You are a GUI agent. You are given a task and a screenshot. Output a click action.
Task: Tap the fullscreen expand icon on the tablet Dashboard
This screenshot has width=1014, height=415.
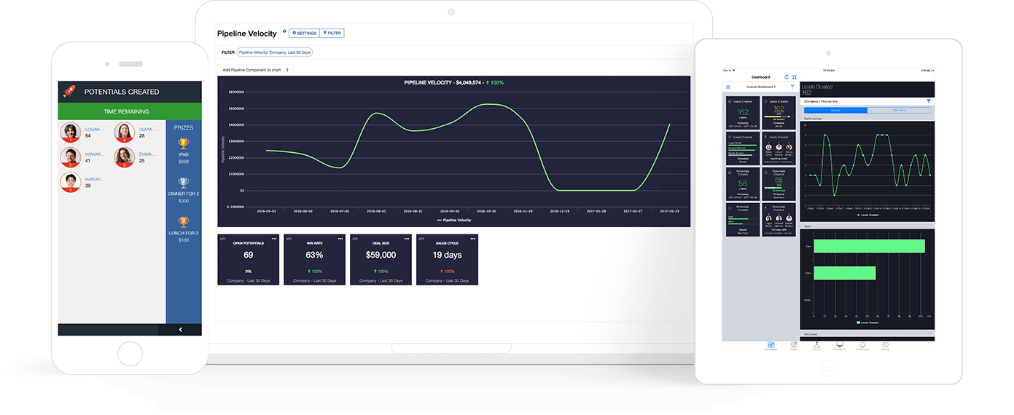tap(795, 77)
